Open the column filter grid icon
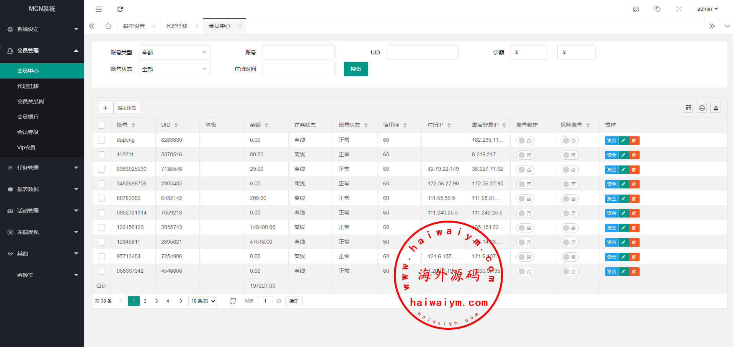 tap(688, 108)
